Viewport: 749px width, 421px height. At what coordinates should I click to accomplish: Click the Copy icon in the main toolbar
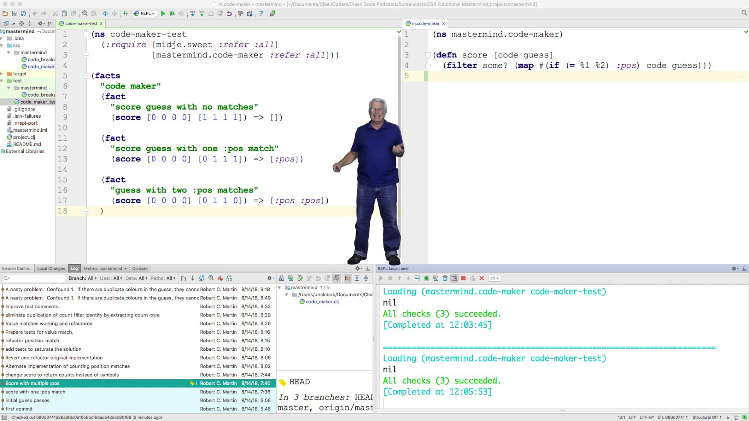[x=64, y=13]
